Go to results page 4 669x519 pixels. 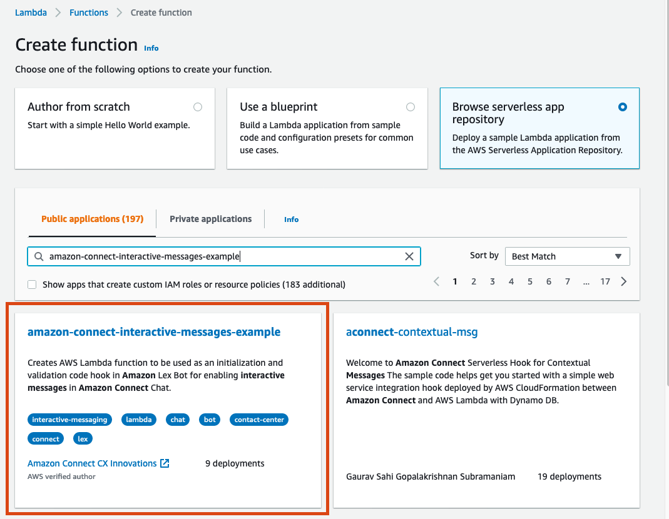[x=511, y=281]
